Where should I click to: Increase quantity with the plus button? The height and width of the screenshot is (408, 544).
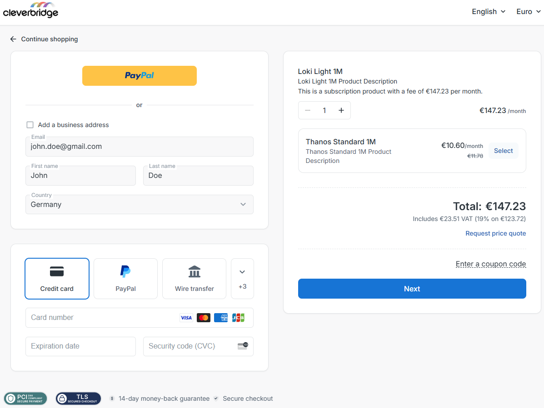(x=341, y=110)
